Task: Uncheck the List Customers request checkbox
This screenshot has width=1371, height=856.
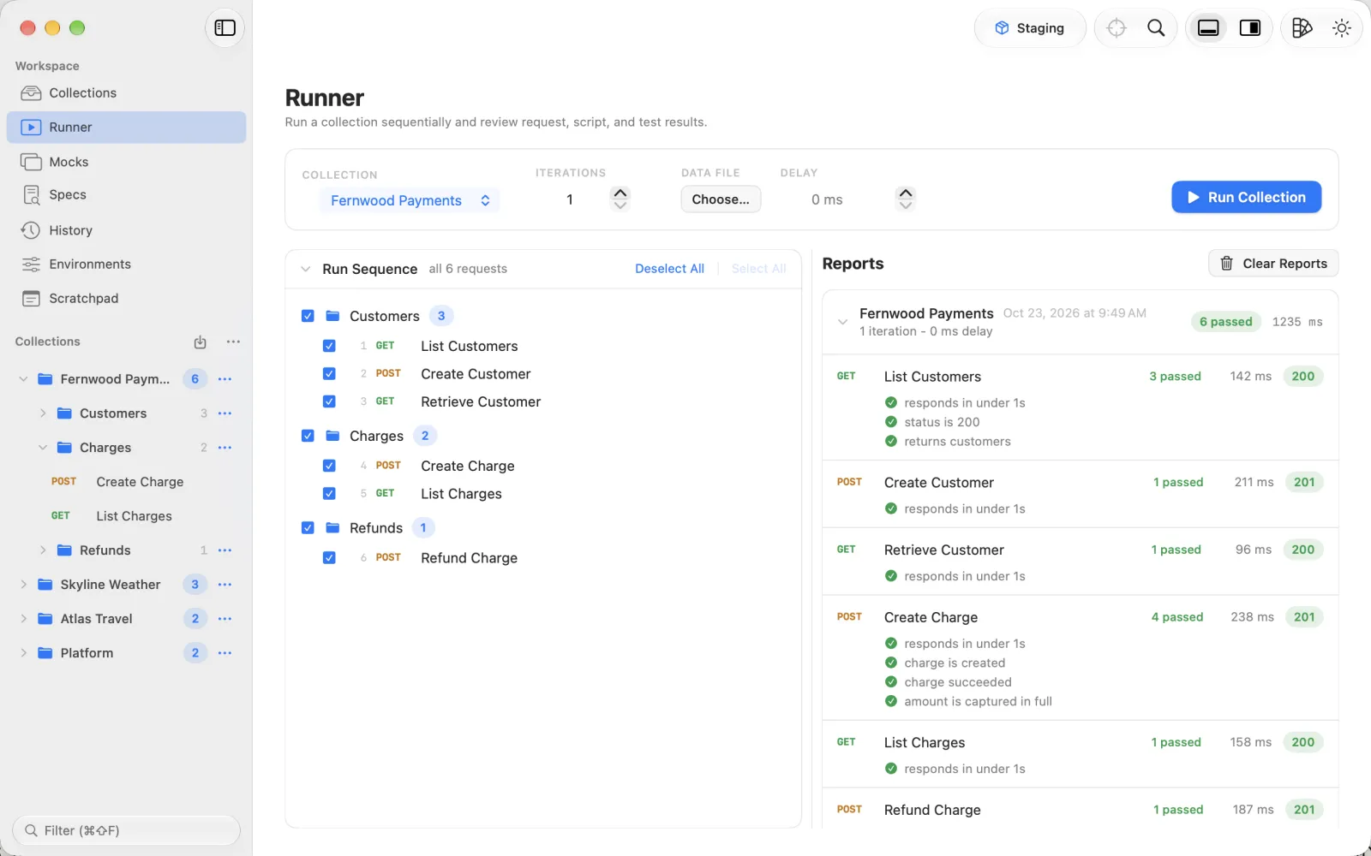Action: tap(329, 346)
